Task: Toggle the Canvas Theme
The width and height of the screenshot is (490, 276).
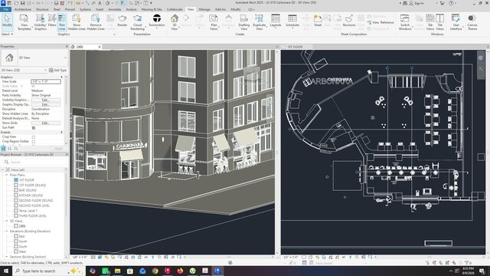Action: 472,22
